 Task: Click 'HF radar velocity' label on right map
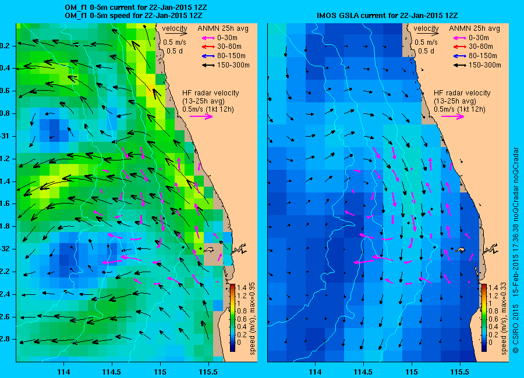[462, 93]
